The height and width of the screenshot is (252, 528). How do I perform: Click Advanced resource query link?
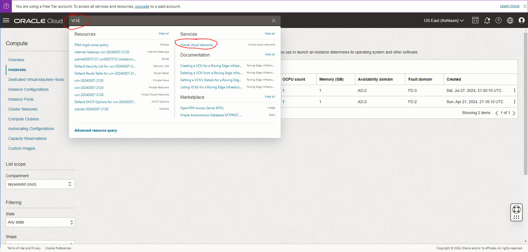click(96, 131)
